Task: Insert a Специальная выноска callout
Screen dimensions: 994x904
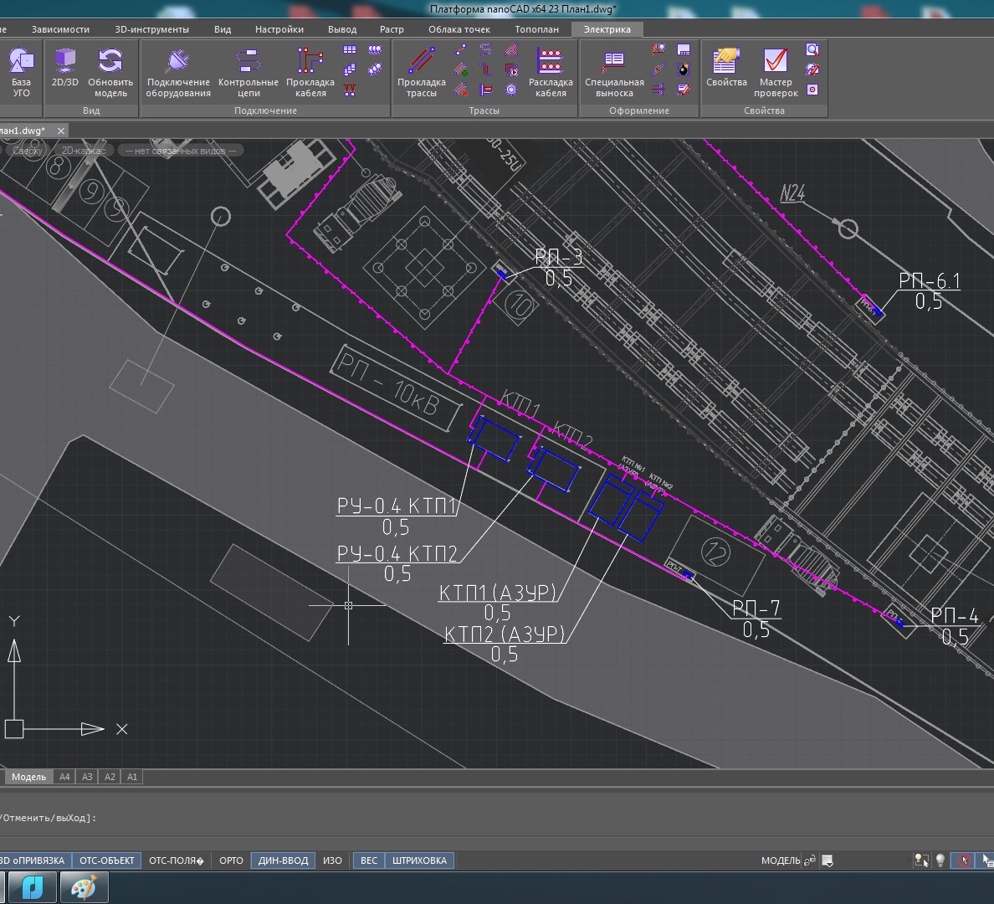Action: coord(614,71)
